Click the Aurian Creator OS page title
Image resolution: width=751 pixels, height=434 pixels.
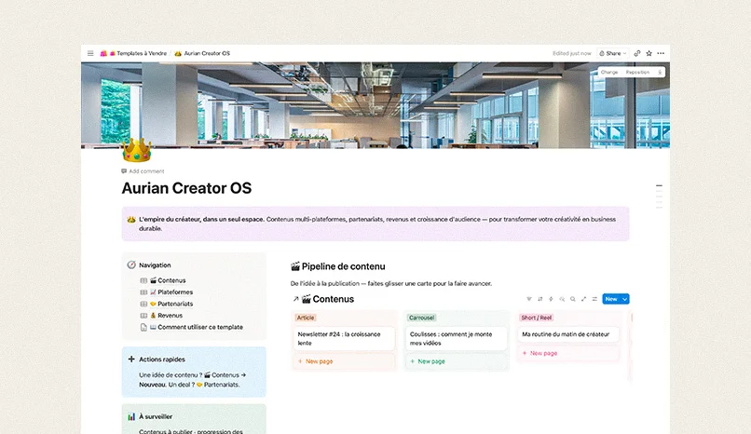186,188
